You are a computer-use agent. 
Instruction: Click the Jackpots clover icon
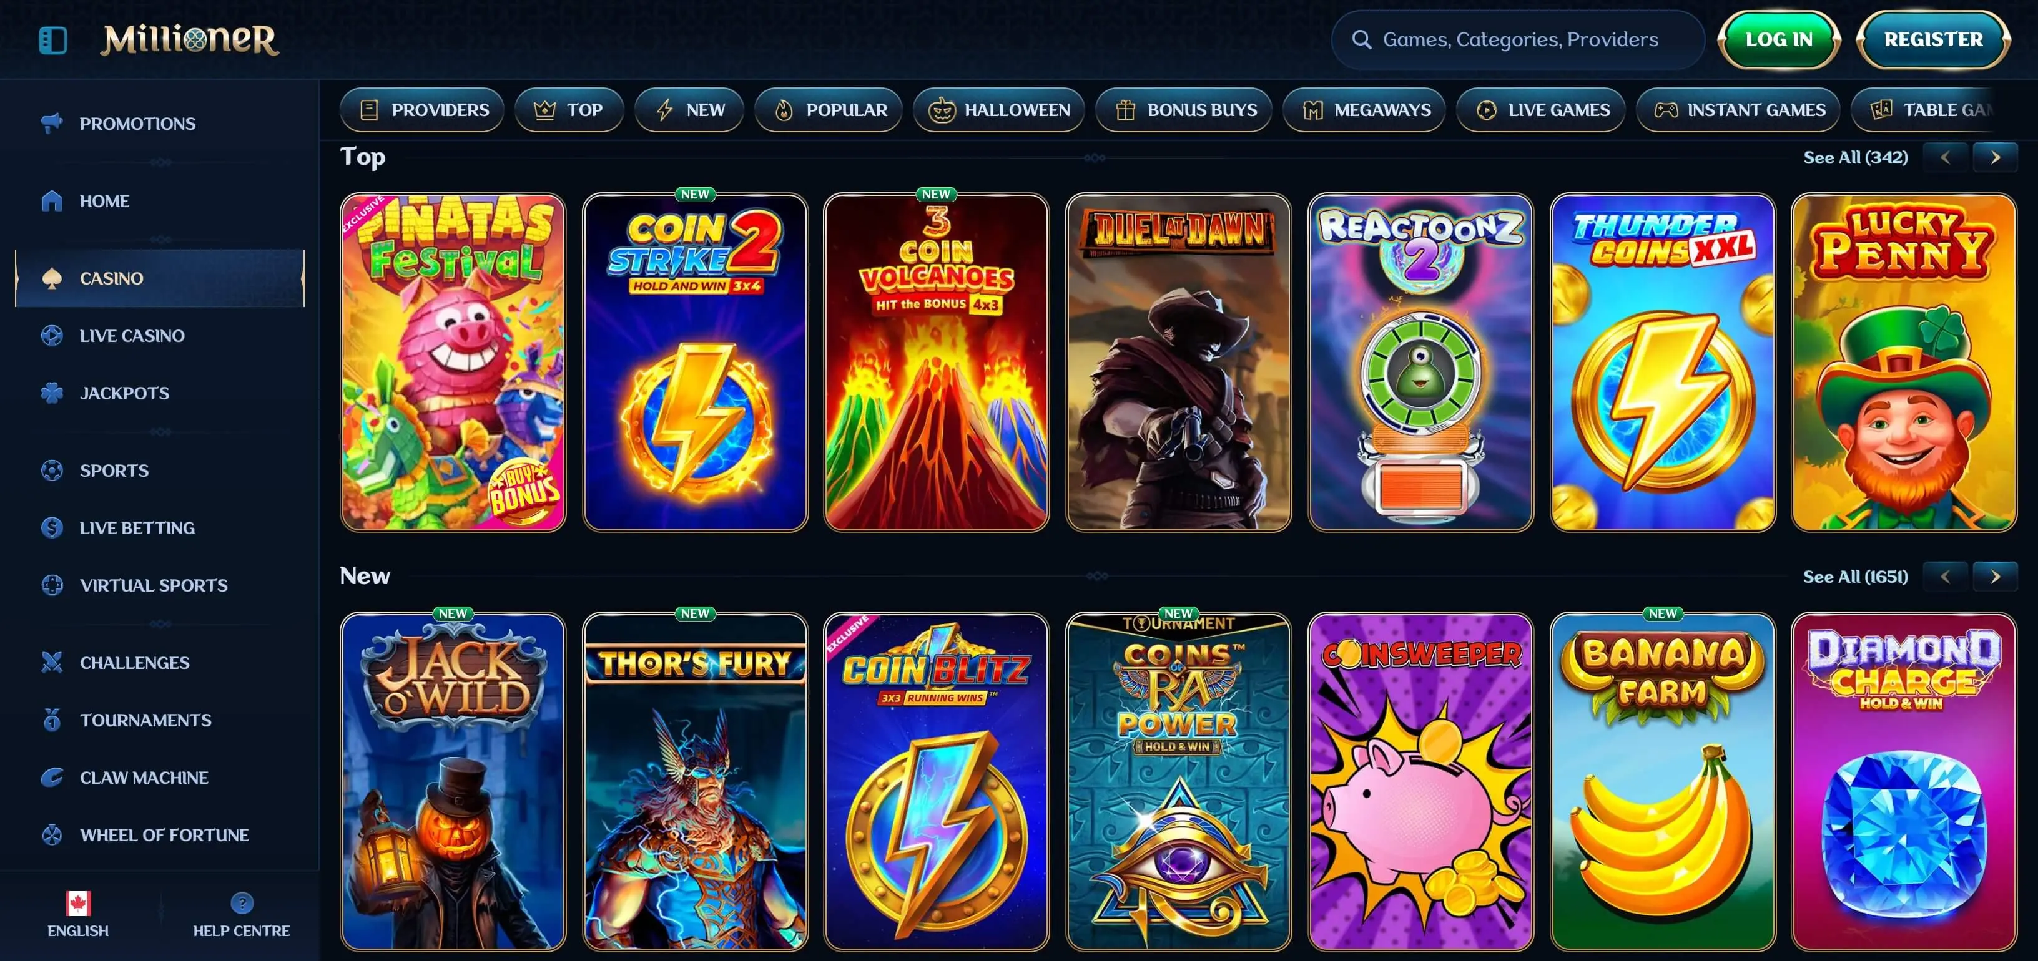51,393
